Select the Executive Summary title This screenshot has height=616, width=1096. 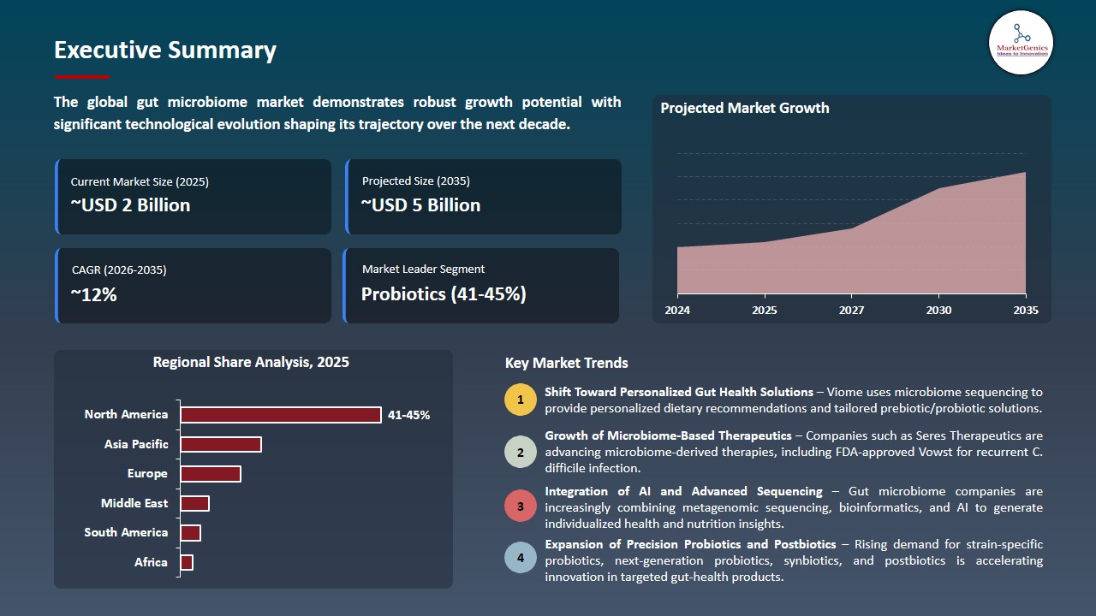[x=165, y=50]
